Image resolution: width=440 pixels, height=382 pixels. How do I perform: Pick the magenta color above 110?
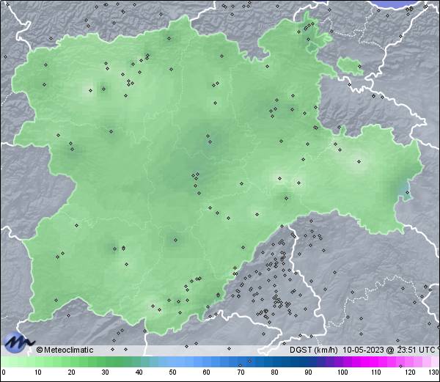376,361
